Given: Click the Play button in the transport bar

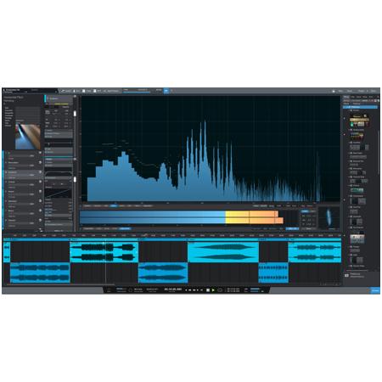Looking at the screenshot, I should click(x=213, y=289).
